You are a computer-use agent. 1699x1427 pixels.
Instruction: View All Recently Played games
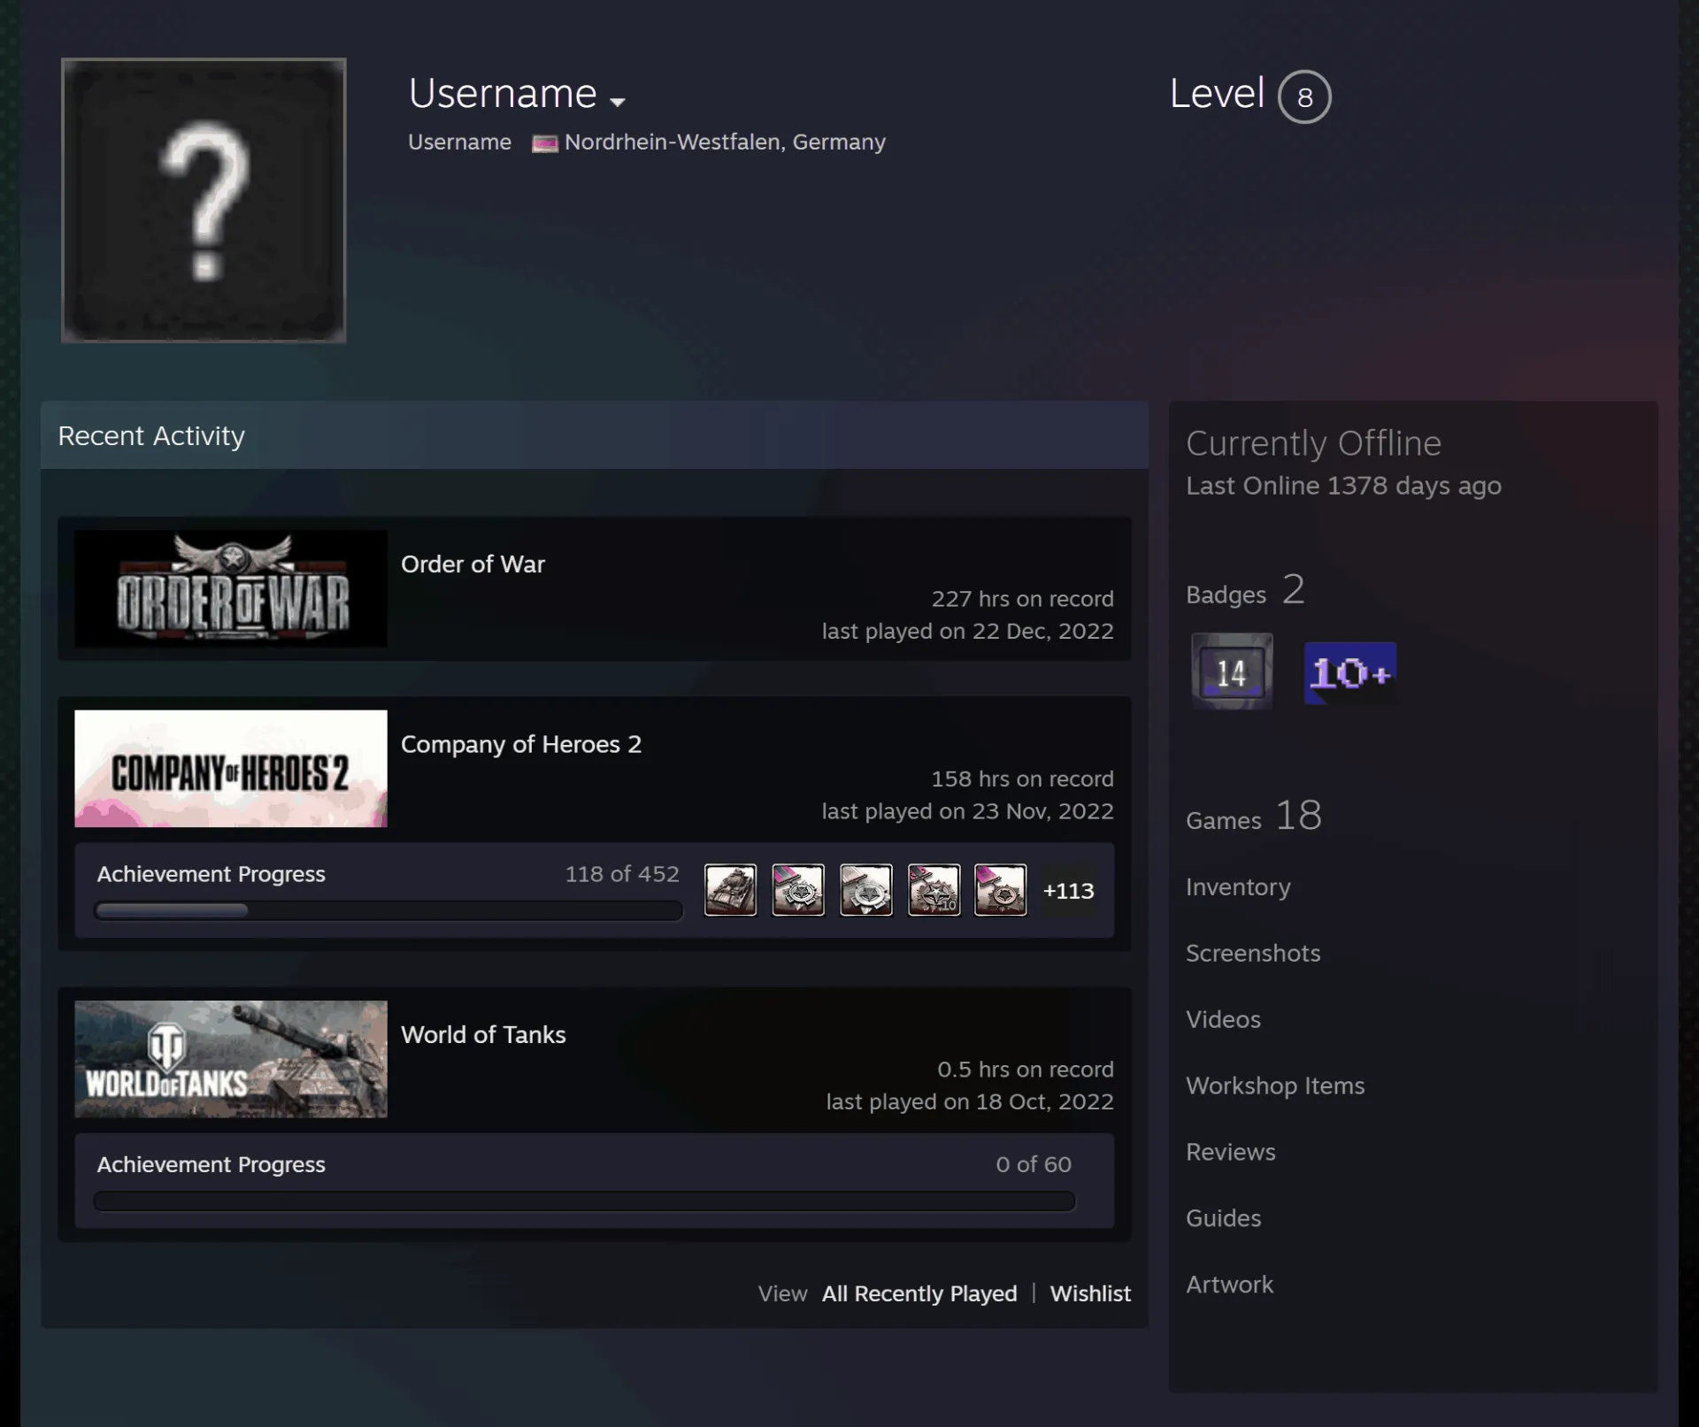[919, 1293]
